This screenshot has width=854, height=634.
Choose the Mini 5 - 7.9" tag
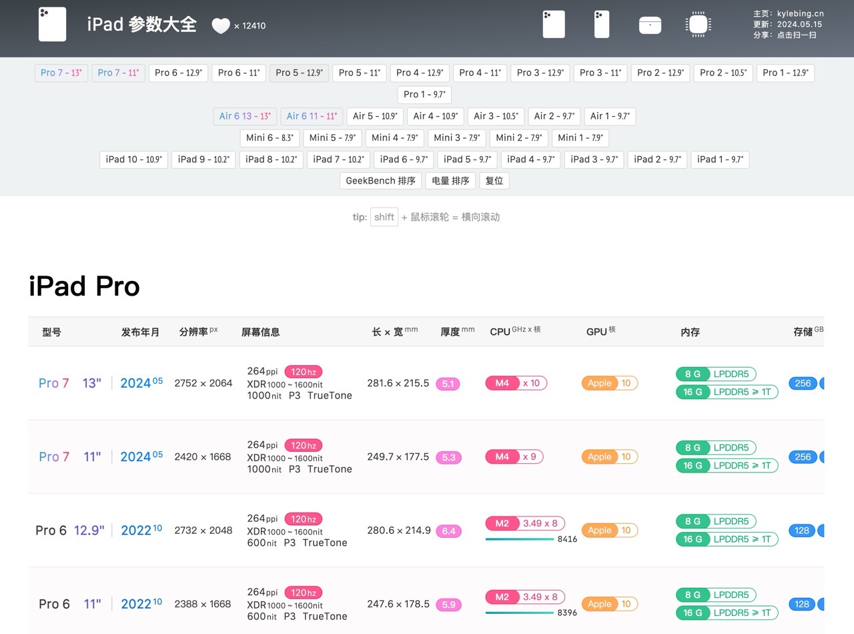332,137
